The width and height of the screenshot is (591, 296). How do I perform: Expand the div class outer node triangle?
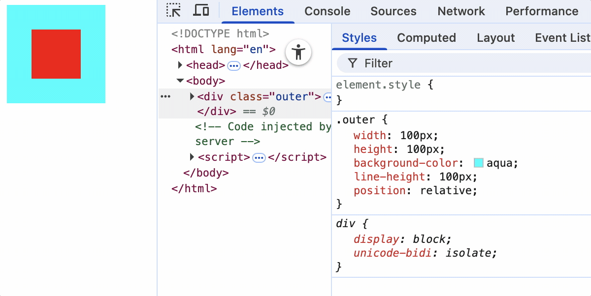[192, 96]
